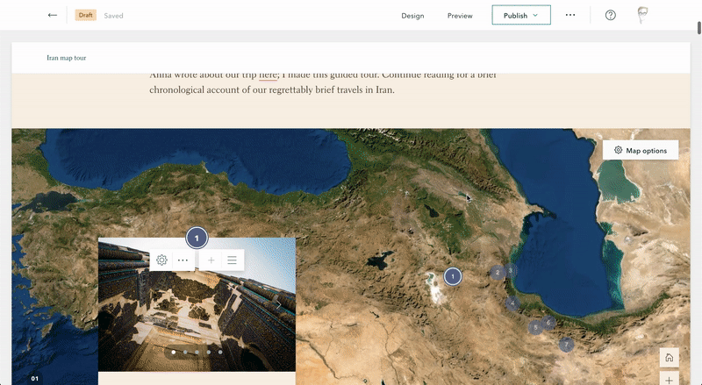702x385 pixels.
Task: Go to next photo in slide image
Action: (x=278, y=305)
